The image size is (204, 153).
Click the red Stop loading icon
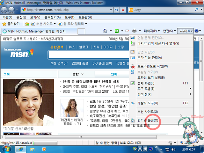[x=123, y=10]
